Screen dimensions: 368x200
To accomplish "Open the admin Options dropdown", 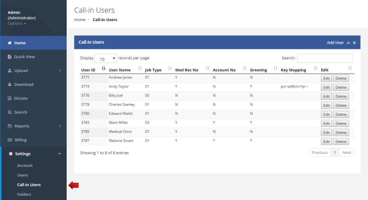I will point(17,23).
